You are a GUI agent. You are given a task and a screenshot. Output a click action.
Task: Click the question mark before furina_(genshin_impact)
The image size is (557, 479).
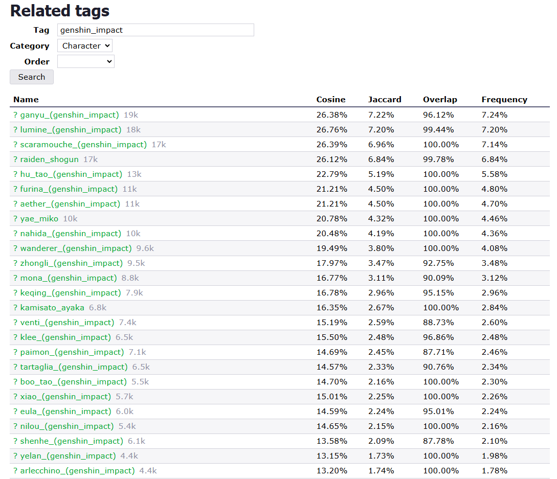click(15, 189)
